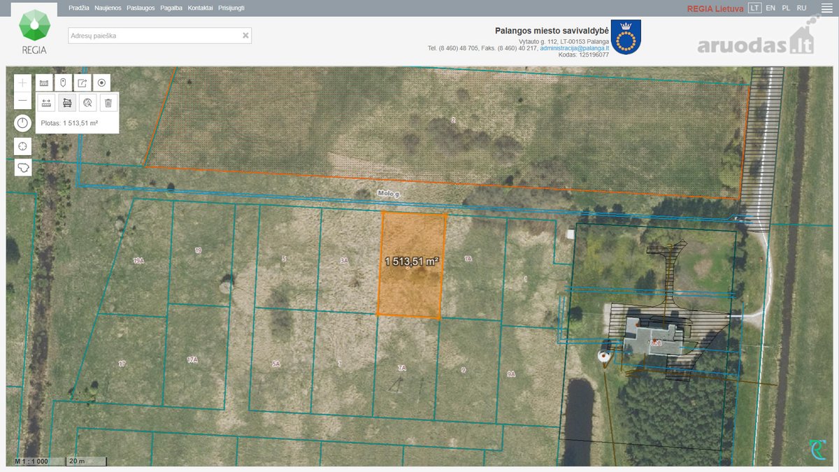Select the LT language option
Image resolution: width=839 pixels, height=472 pixels.
[x=754, y=8]
